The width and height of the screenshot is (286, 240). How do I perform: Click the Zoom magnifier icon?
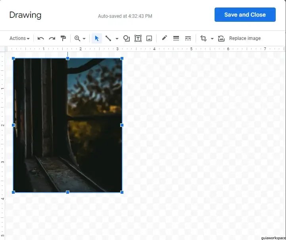coord(77,38)
